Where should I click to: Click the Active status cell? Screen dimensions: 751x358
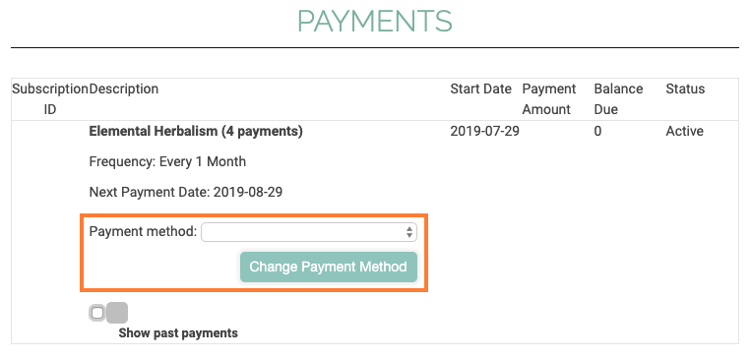(684, 131)
